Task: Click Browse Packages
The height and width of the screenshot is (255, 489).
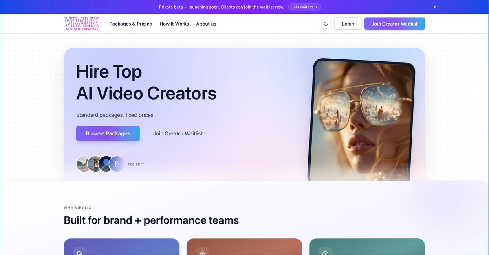Action: (x=108, y=133)
